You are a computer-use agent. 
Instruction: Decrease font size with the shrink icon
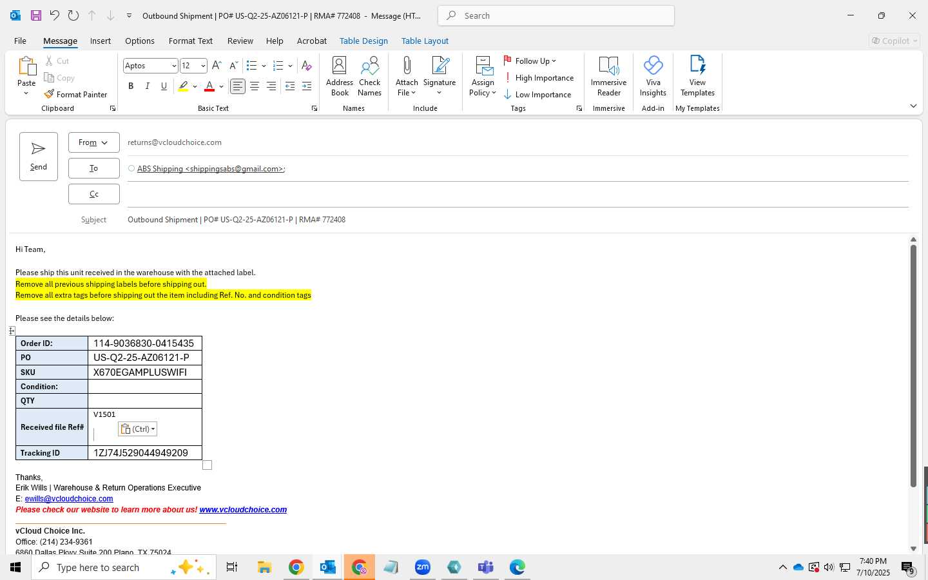(233, 66)
